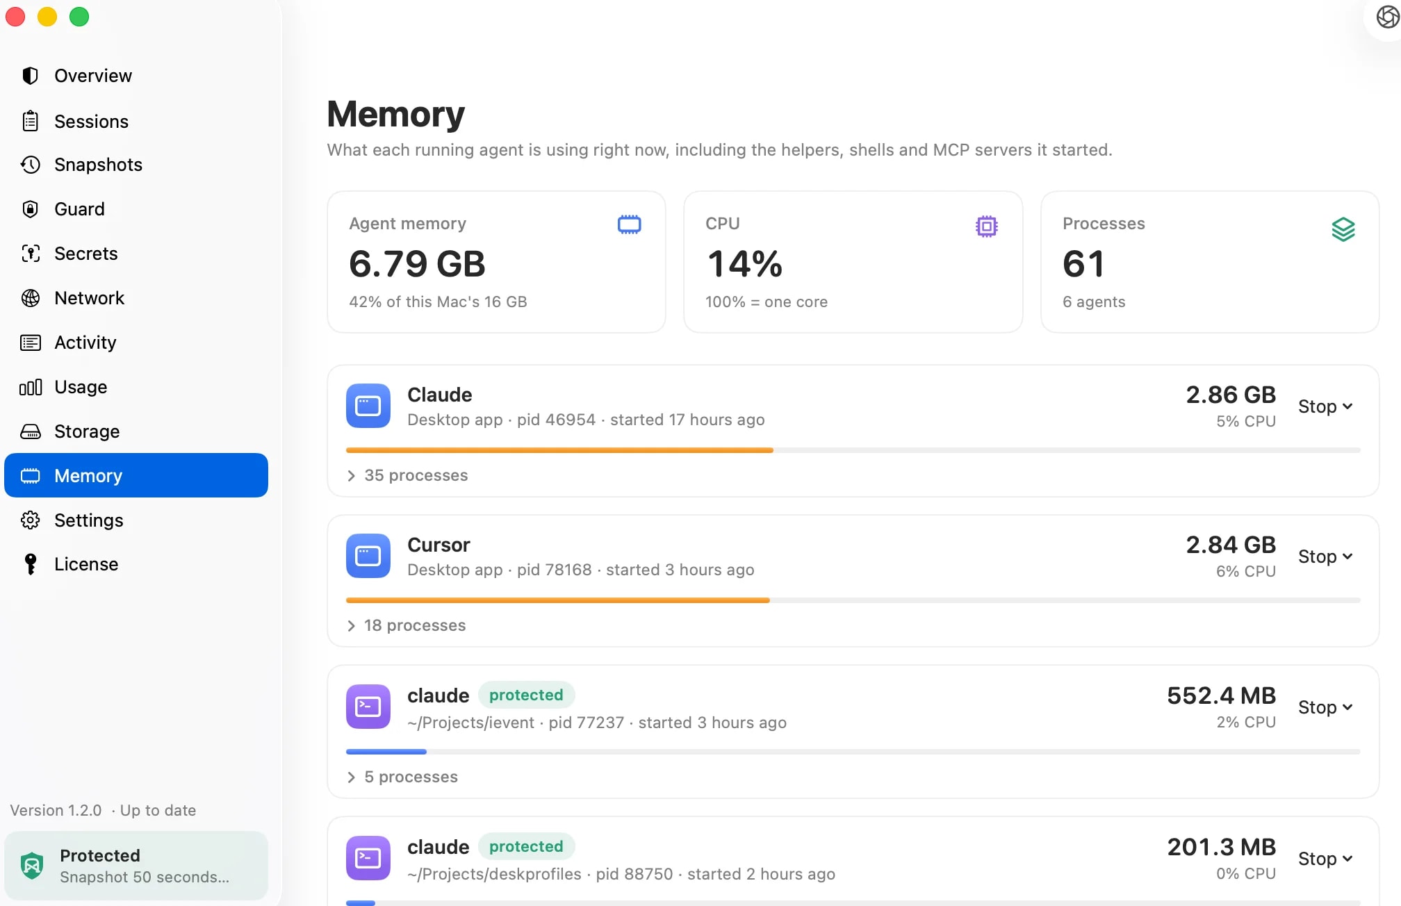
Task: Click the Claude memory usage bar
Action: (x=853, y=450)
